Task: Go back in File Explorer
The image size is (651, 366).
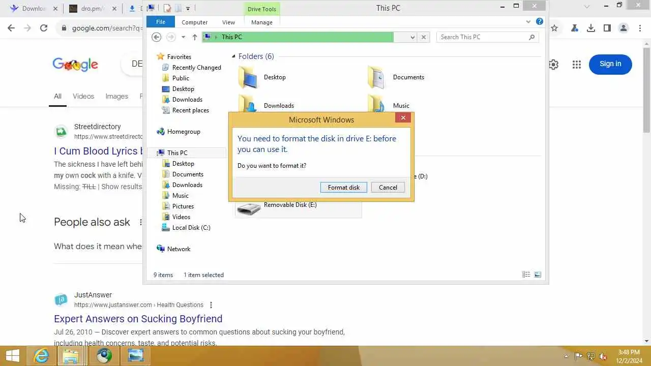Action: [157, 37]
